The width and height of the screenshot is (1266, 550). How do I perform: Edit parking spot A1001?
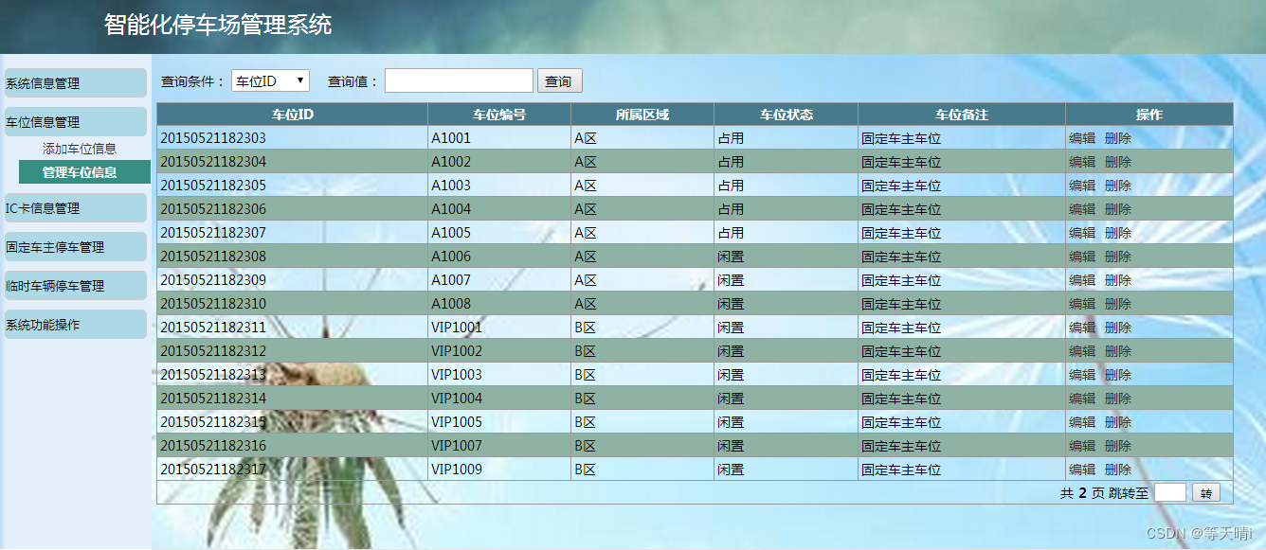1081,137
